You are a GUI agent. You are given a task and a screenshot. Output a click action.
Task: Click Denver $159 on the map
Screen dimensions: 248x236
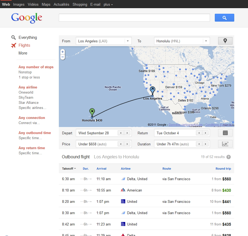click(174, 87)
